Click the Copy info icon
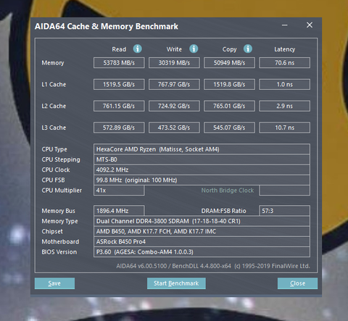 pos(248,49)
